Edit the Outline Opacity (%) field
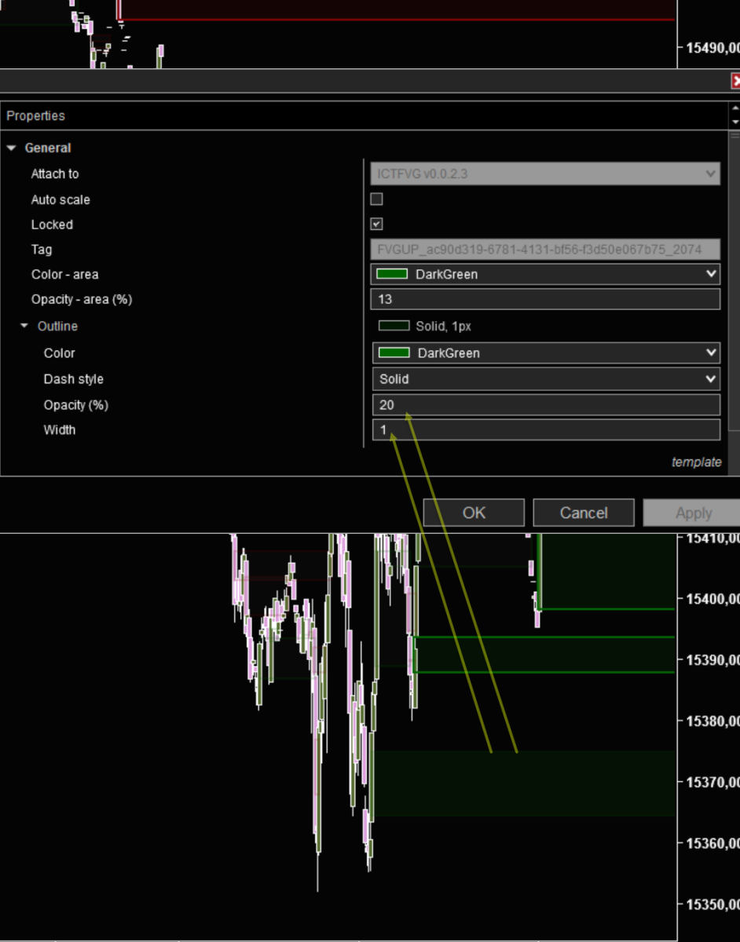 pyautogui.click(x=545, y=405)
